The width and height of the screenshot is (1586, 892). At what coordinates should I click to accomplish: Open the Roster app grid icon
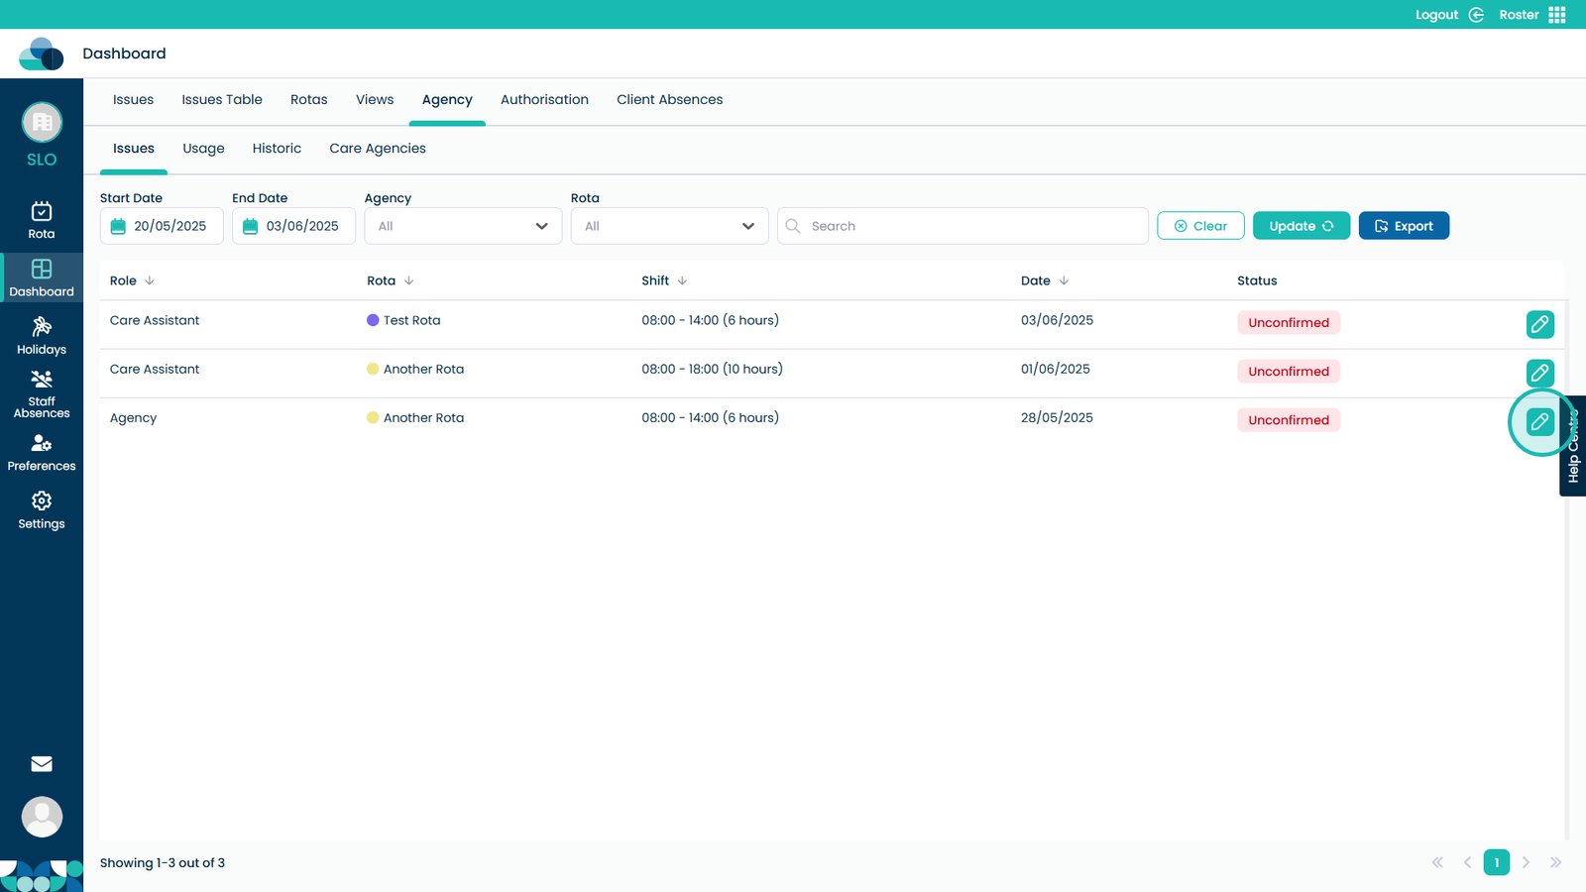point(1556,15)
